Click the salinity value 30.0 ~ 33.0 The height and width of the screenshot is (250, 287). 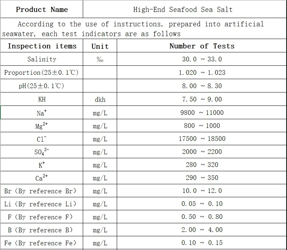pyautogui.click(x=202, y=59)
